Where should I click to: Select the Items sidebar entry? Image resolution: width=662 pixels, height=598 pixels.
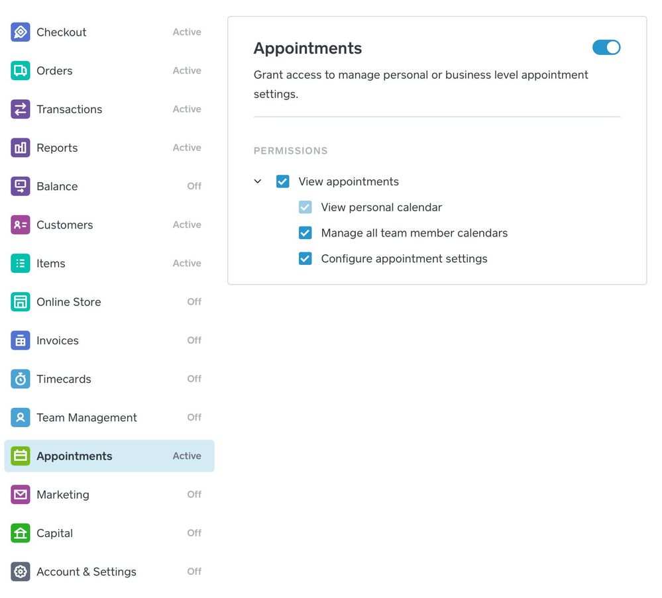(x=51, y=264)
